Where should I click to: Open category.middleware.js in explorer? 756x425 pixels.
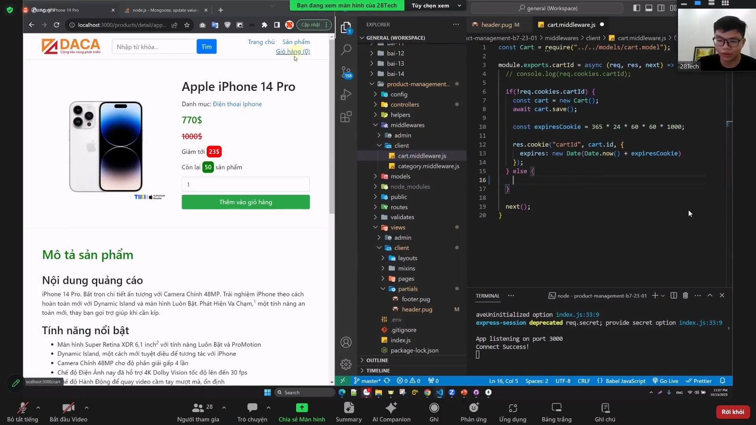pos(428,166)
